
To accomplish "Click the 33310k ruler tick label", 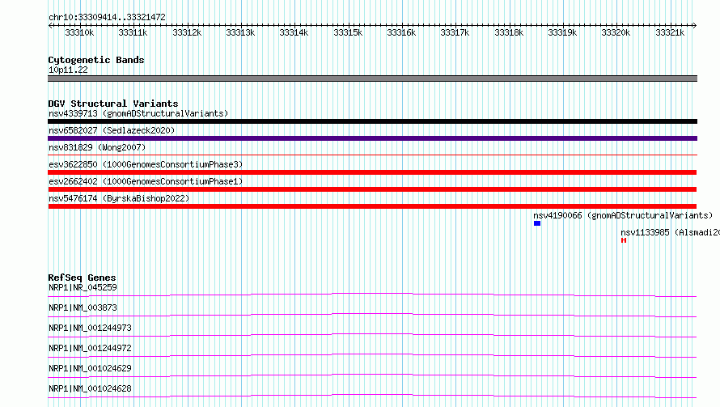I will pyautogui.click(x=79, y=32).
